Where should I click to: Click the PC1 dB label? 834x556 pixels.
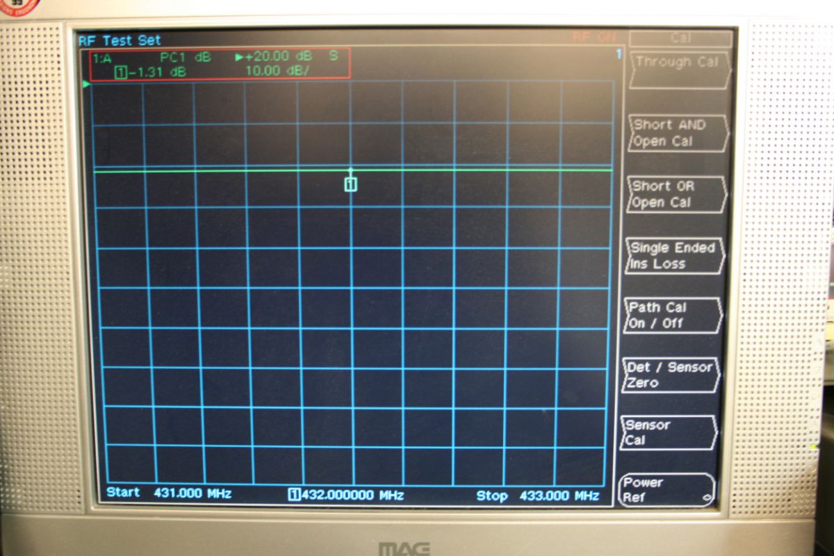pos(184,57)
